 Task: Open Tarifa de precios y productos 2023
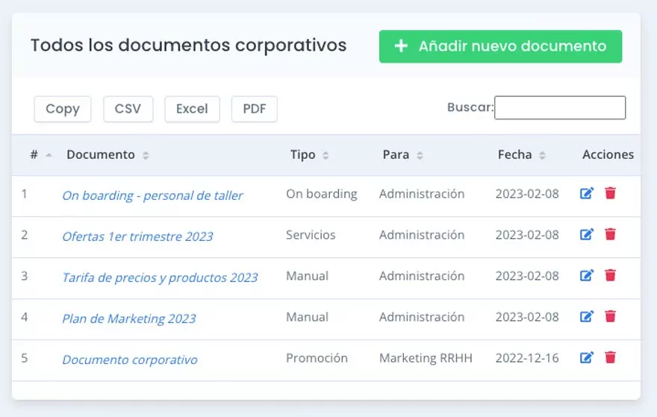click(160, 278)
